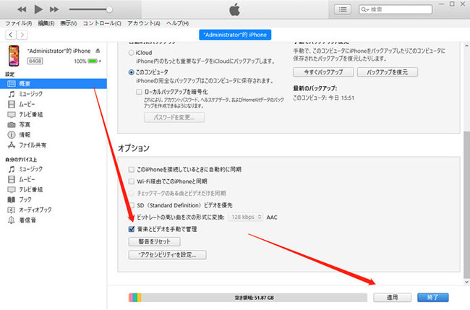Screen dimensions: 470x310
Task: Open the 編集(E) menu
Action: click(x=46, y=23)
